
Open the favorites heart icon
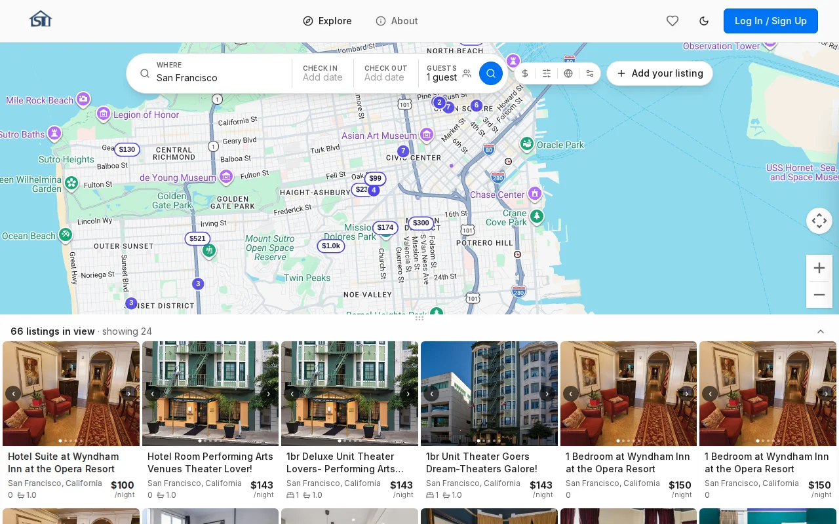click(673, 21)
